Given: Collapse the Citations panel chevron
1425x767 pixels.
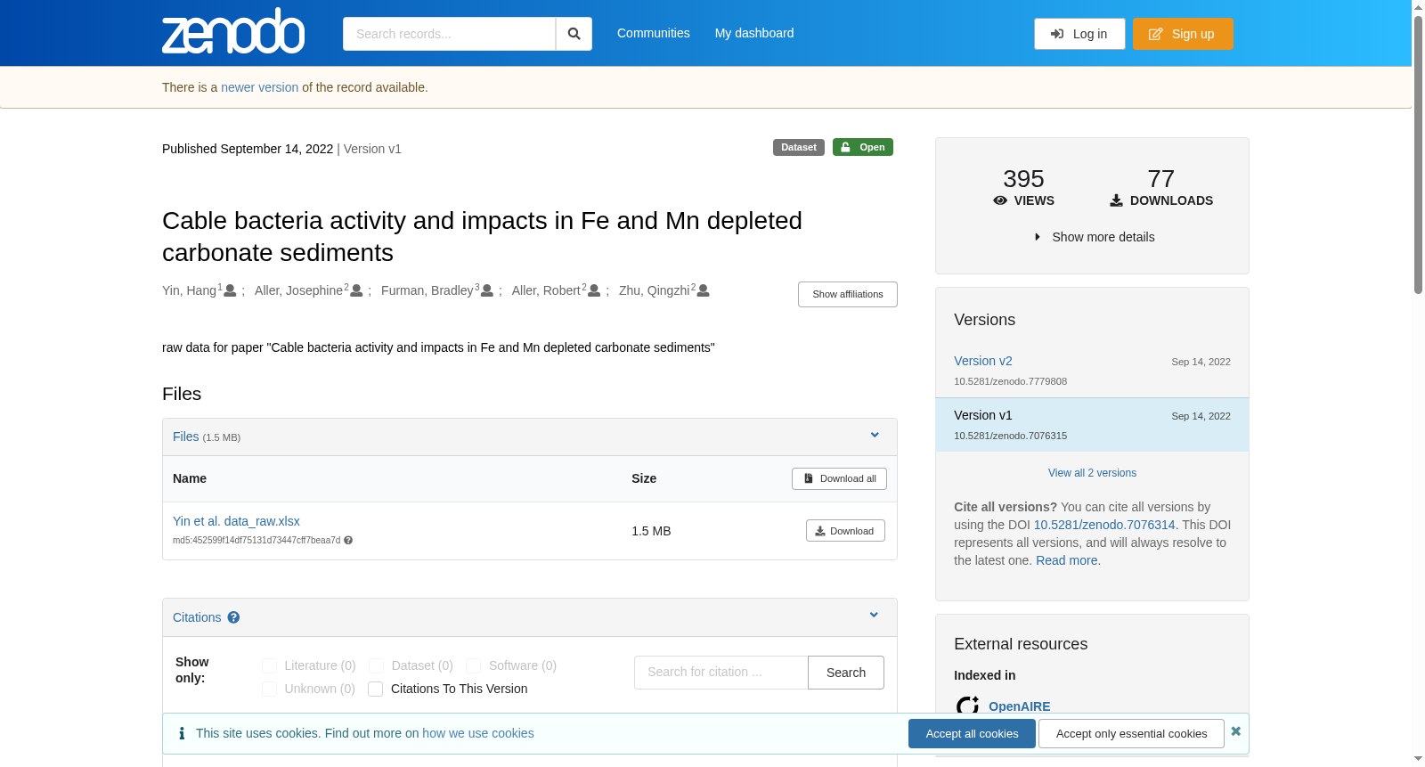Looking at the screenshot, I should pos(874,616).
